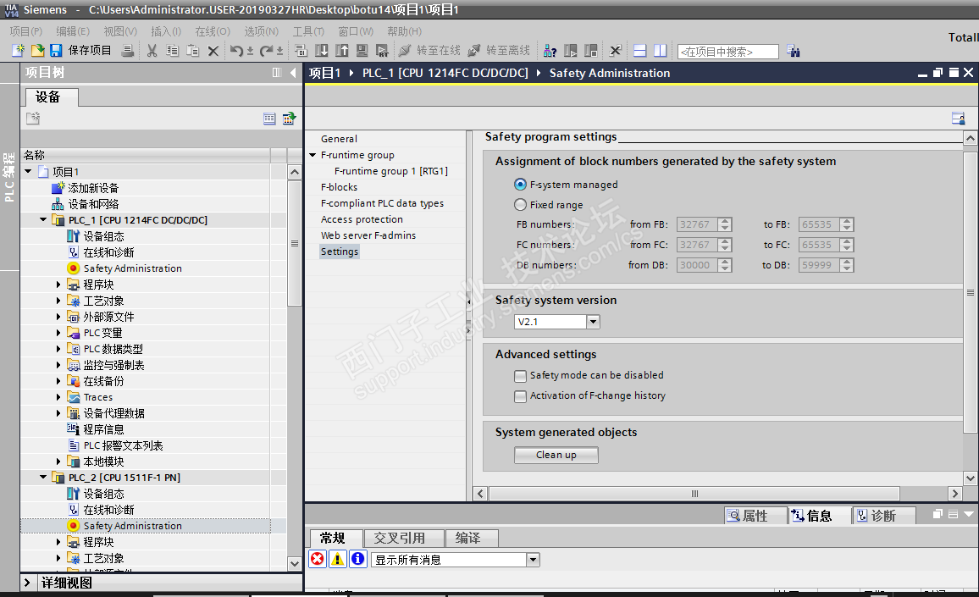979x597 pixels.
Task: Click the save project disk icon
Action: pyautogui.click(x=56, y=51)
